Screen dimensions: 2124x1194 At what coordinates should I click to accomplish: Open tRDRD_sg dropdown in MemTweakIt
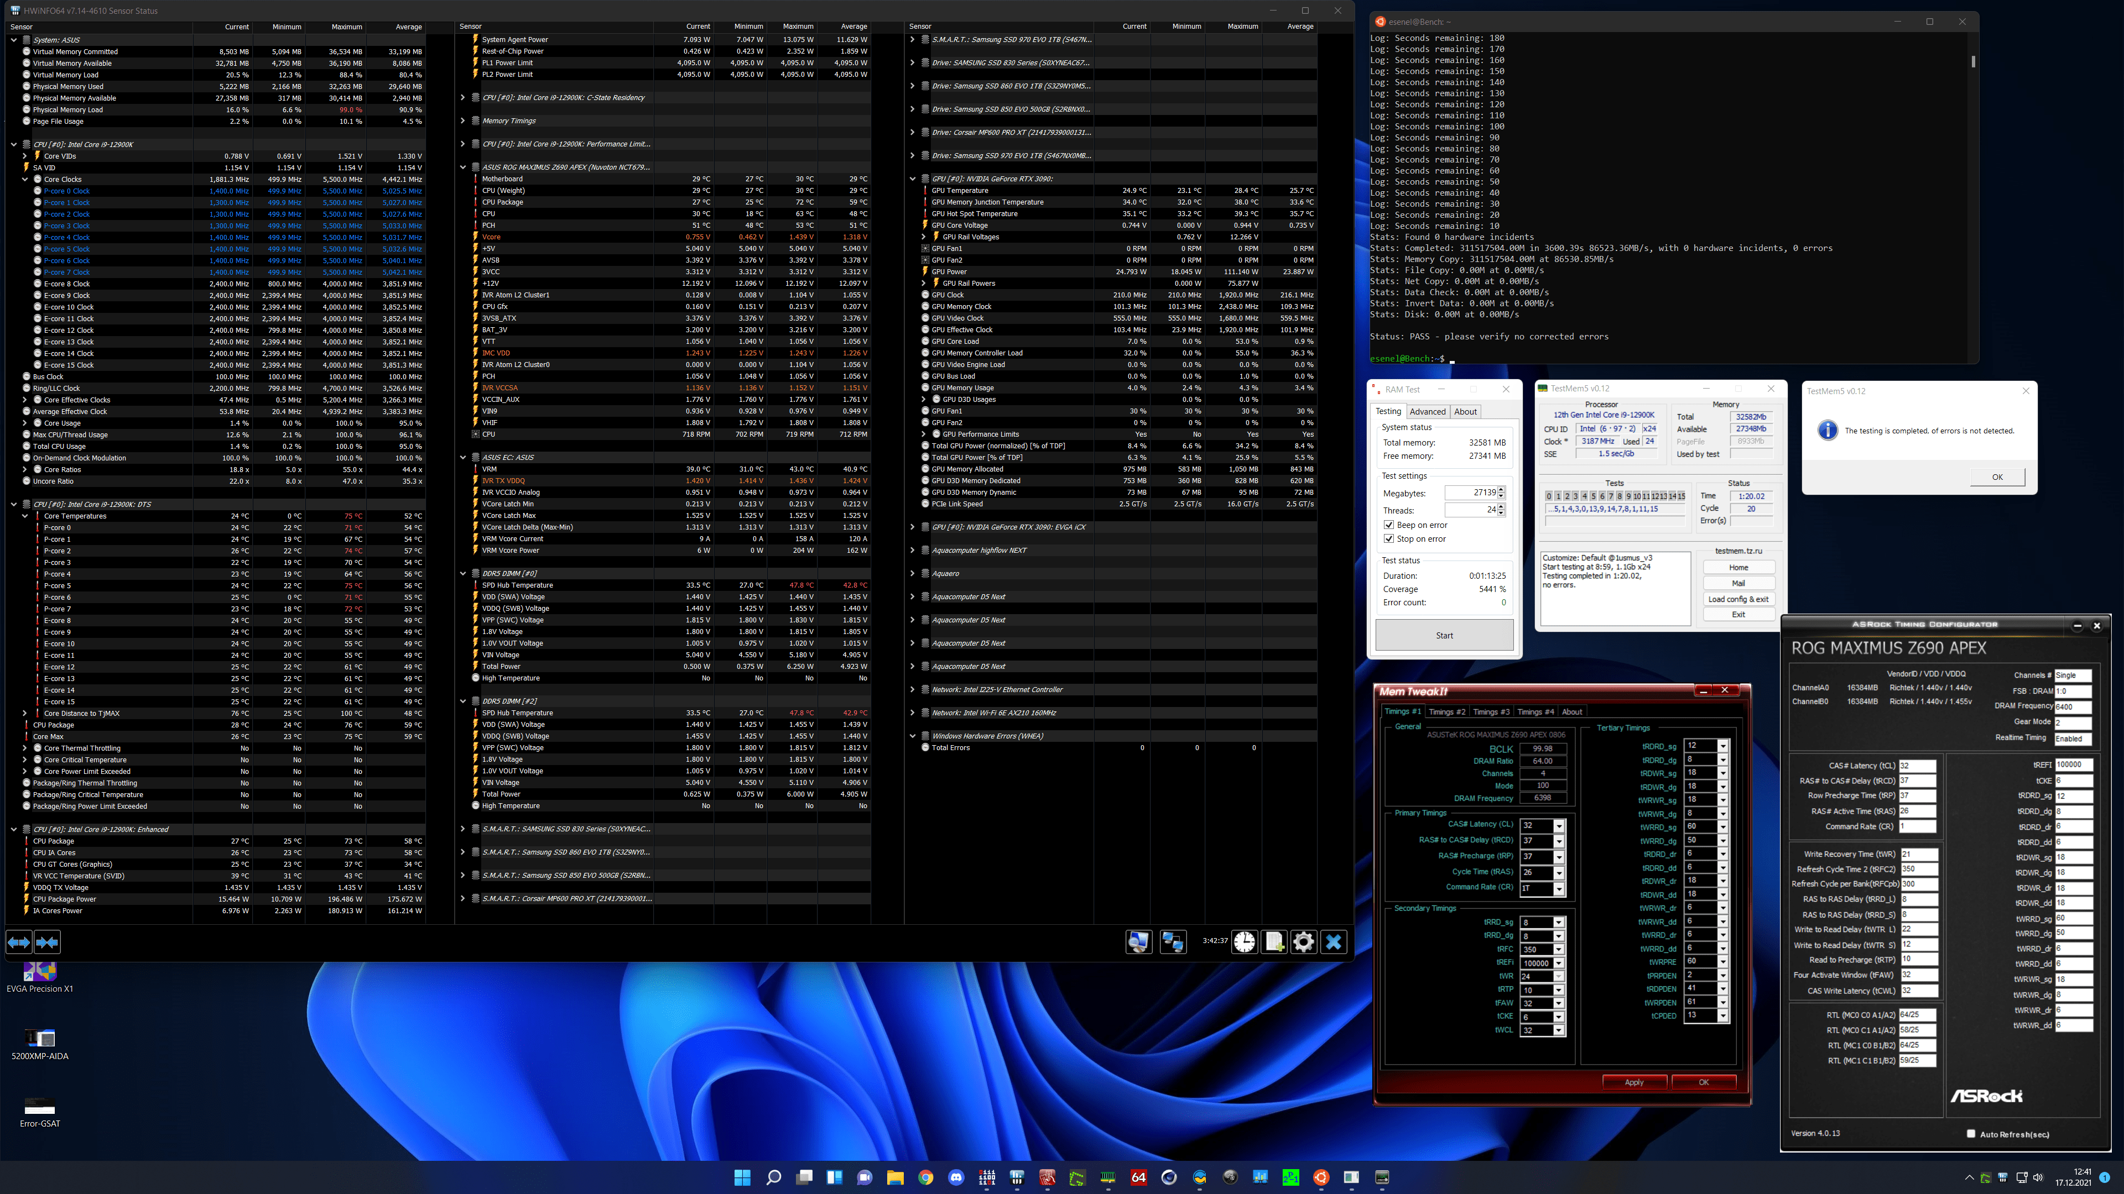pyautogui.click(x=1722, y=746)
